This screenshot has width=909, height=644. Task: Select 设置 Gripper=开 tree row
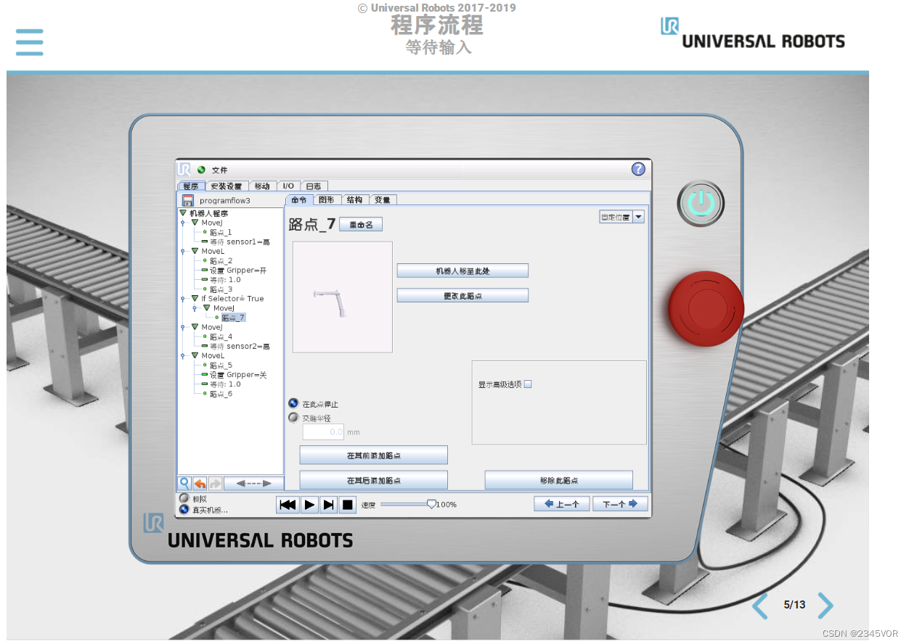(x=238, y=270)
